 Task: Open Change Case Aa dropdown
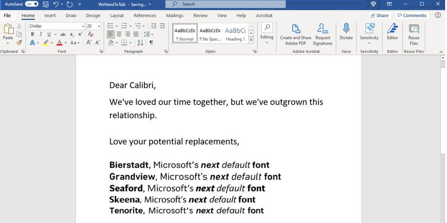pos(74,43)
